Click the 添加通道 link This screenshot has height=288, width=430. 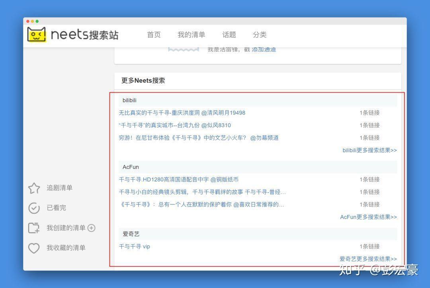(x=264, y=50)
